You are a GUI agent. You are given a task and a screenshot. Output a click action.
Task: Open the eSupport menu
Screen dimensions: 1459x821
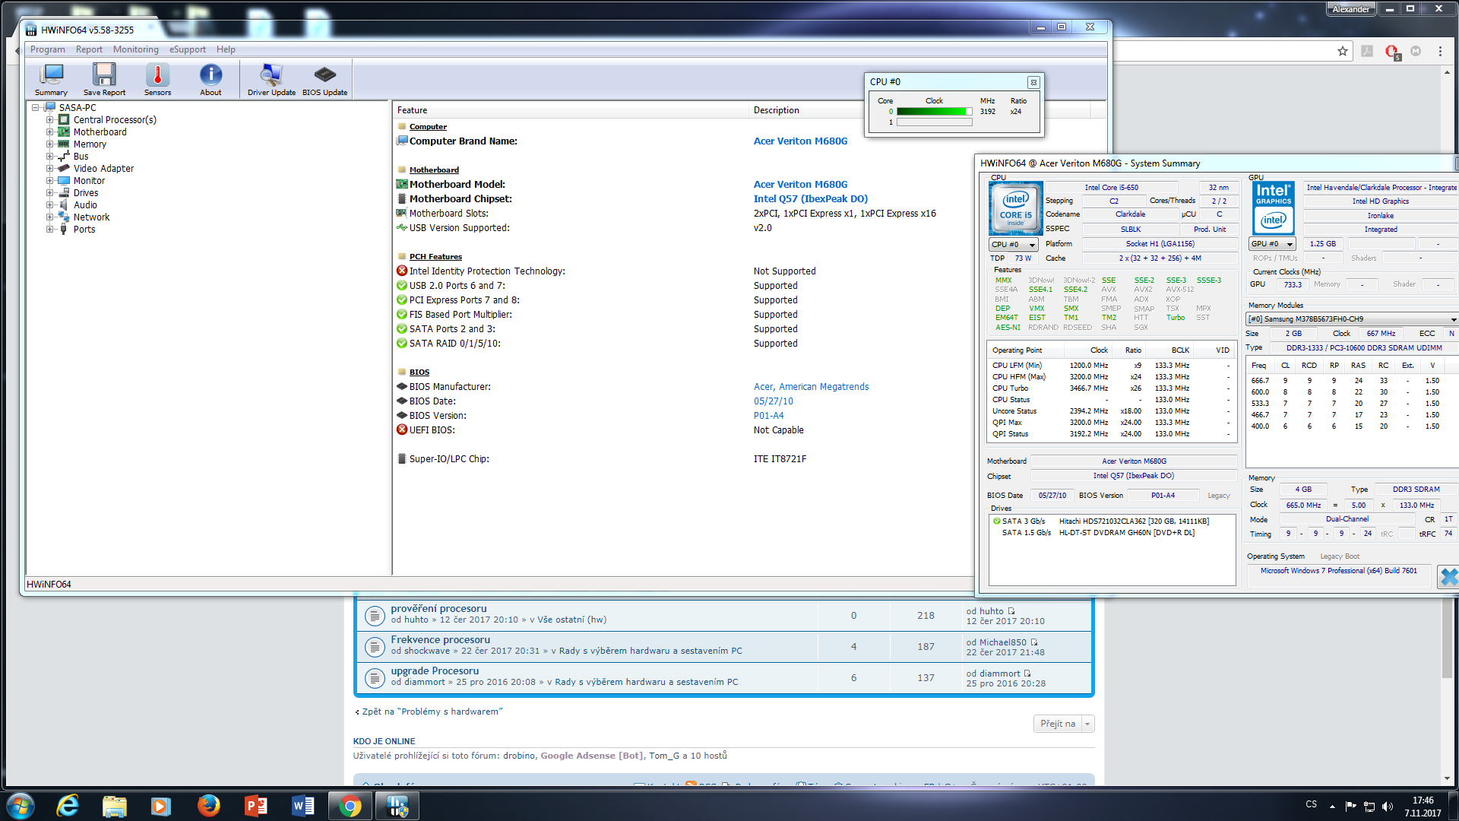(188, 49)
